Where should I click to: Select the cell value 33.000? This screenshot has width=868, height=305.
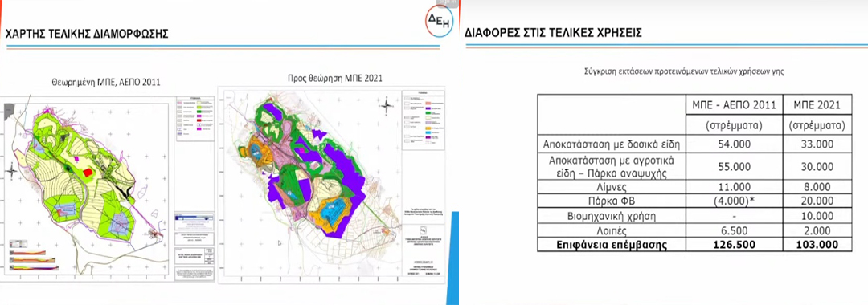coord(817,145)
